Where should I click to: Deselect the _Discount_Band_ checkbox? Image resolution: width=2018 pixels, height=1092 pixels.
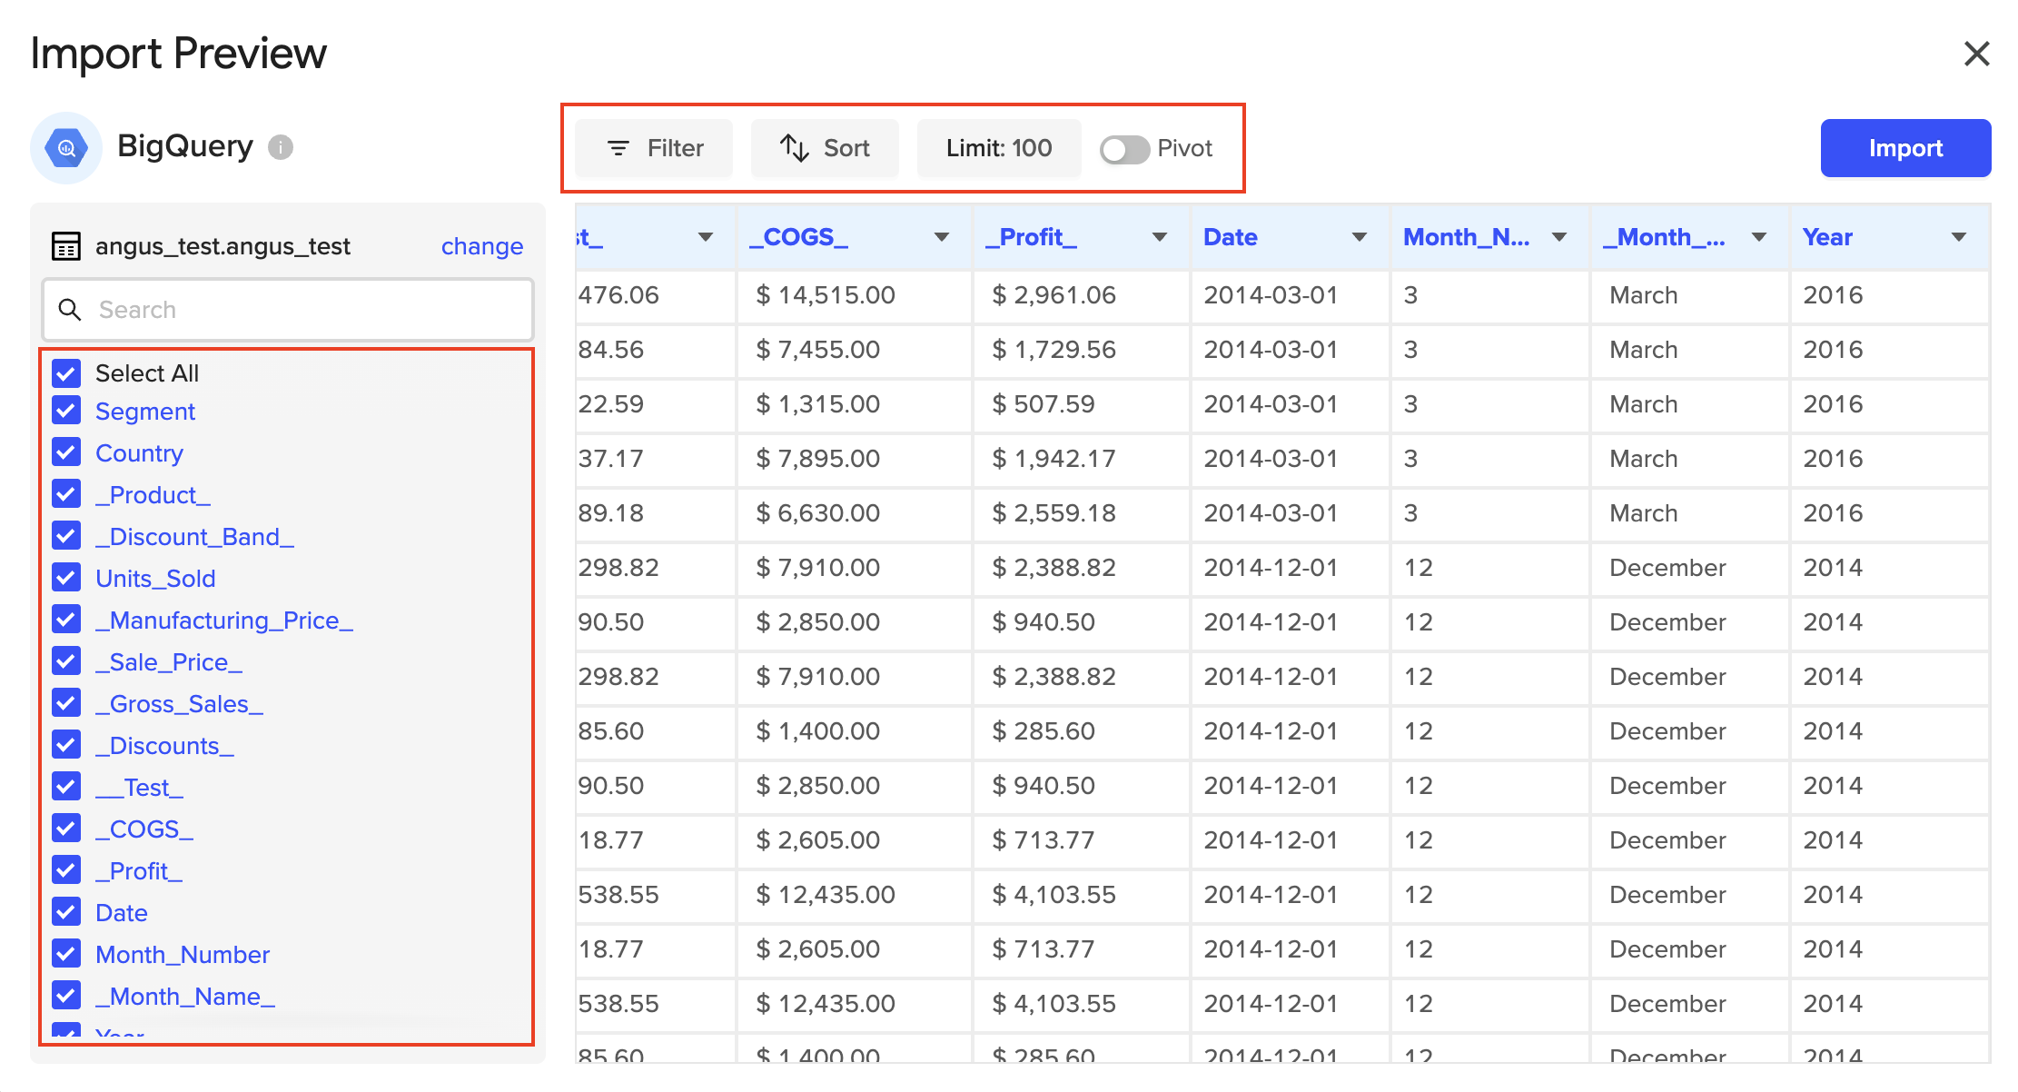coord(66,536)
